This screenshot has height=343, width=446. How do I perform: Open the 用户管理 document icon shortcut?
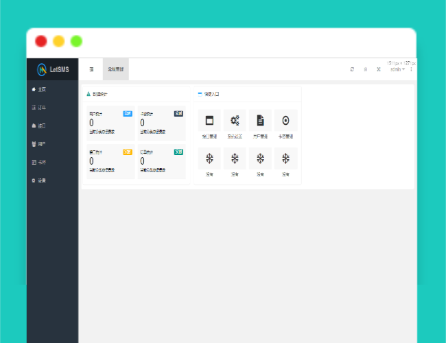(260, 121)
